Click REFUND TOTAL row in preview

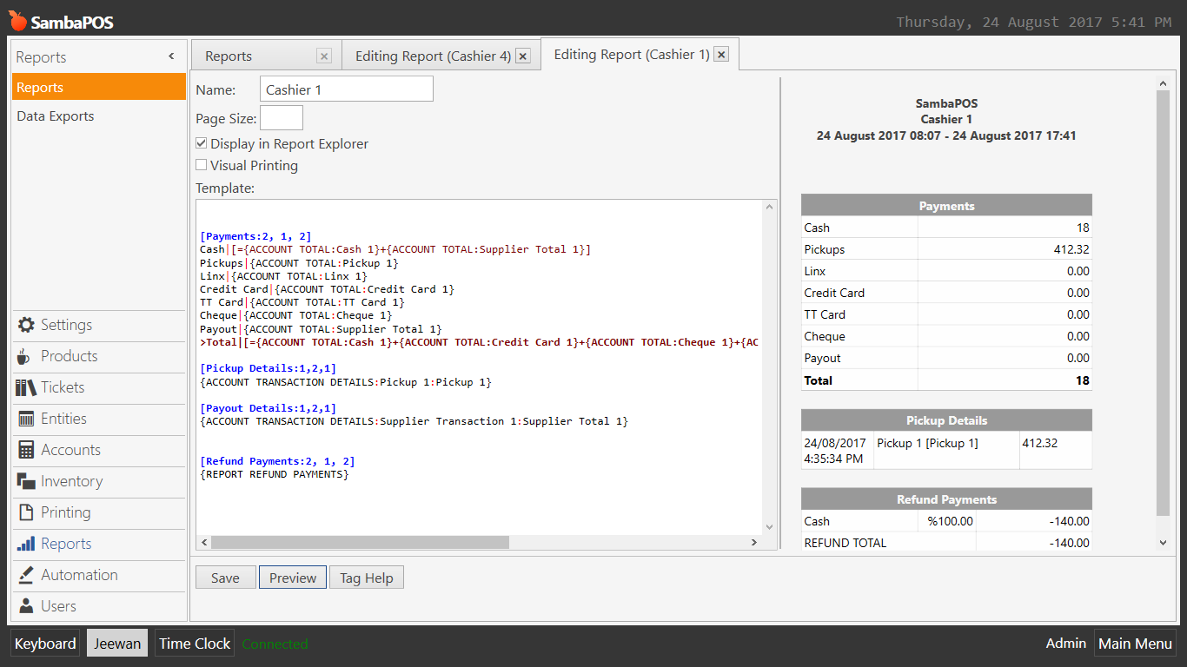pos(946,543)
